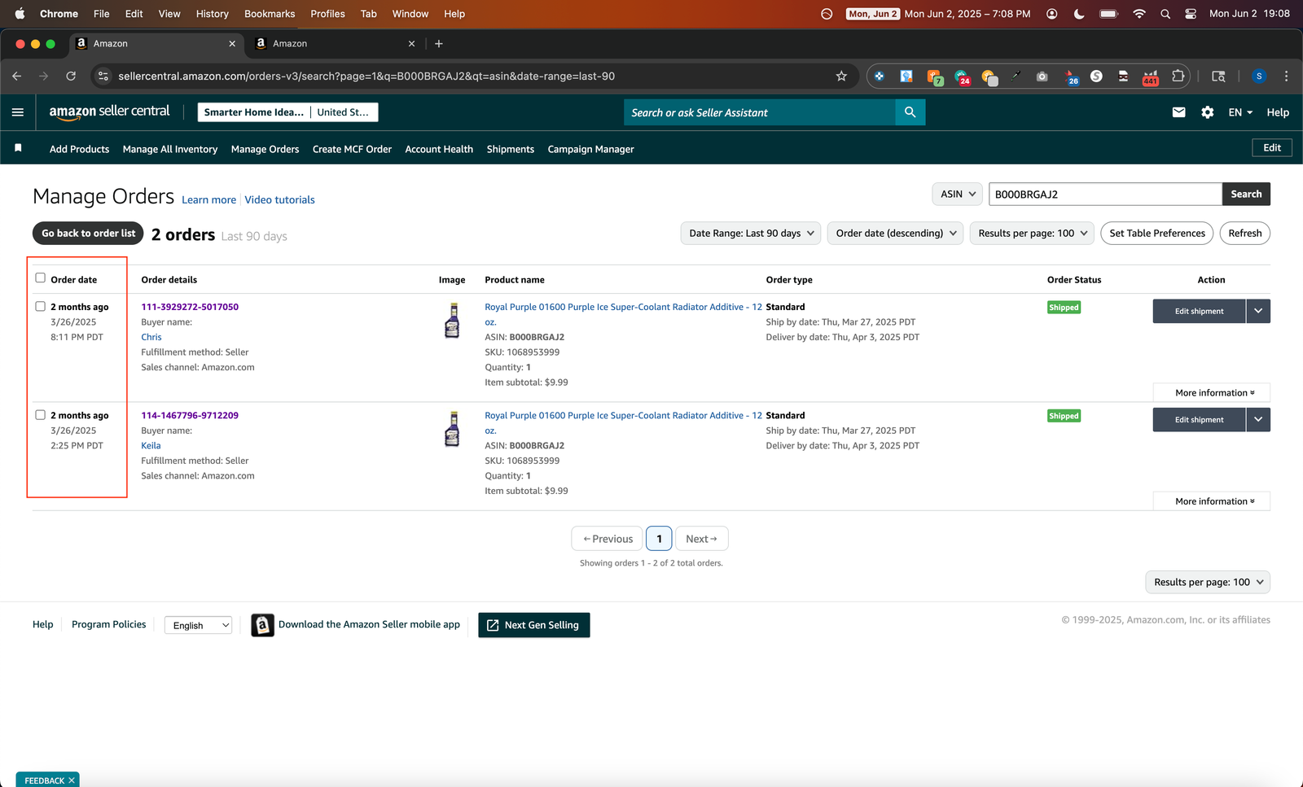
Task: Click the browser address bar URL
Action: [366, 76]
